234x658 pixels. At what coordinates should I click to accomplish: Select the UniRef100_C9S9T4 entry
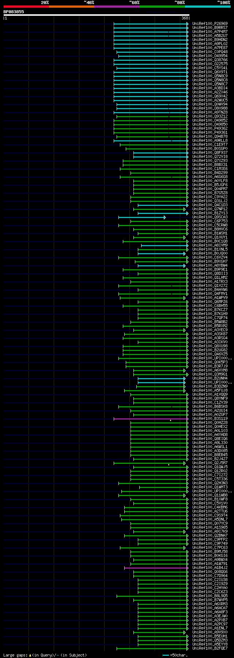(x=210, y=515)
